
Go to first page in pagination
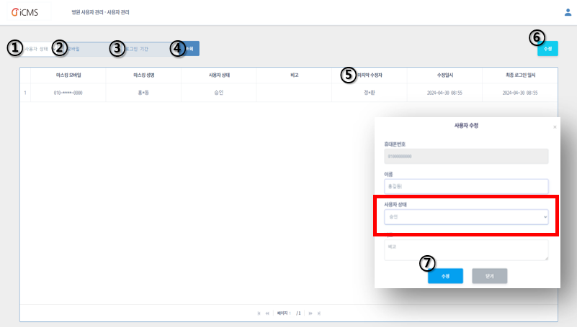click(x=259, y=313)
